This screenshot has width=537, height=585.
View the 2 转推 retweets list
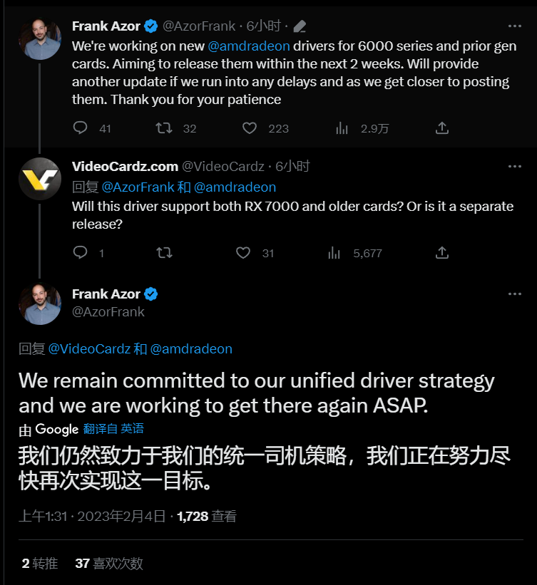40,564
